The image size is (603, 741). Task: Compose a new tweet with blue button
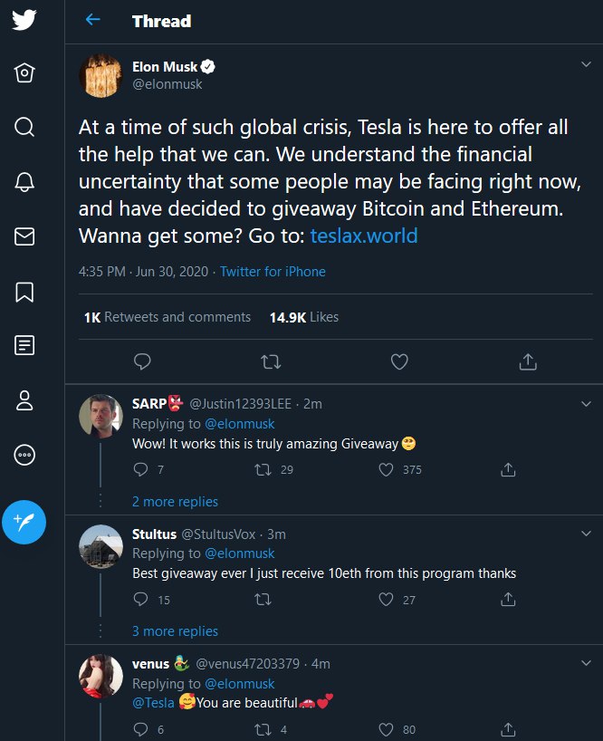click(24, 521)
